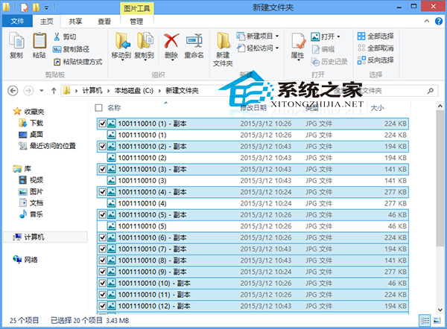The height and width of the screenshot is (329, 447).
Task: Click the 图片工具 picture tools tab
Action: click(x=137, y=8)
